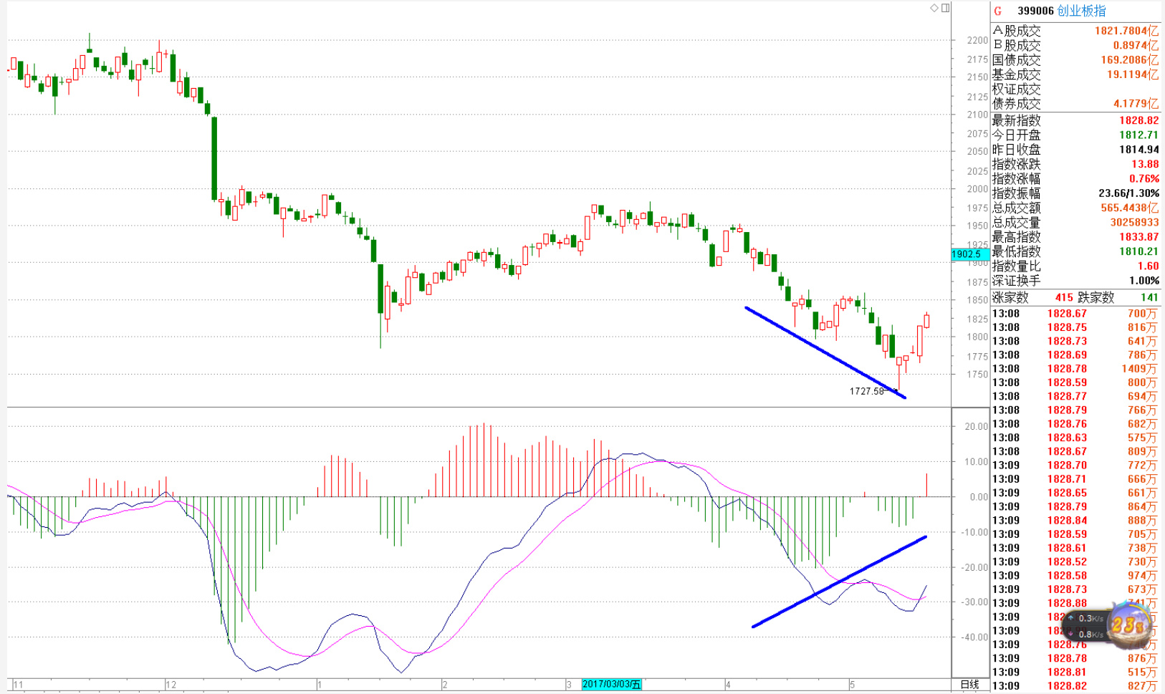This screenshot has height=694, width=1165.
Task: Select the 2017/03/03 date marker
Action: pos(611,684)
